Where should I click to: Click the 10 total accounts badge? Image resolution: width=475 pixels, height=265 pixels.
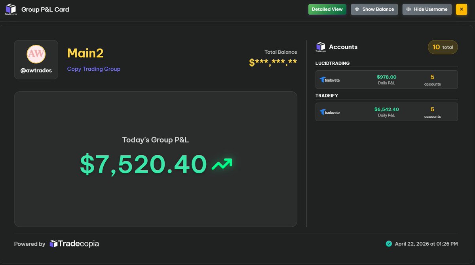coord(443,47)
